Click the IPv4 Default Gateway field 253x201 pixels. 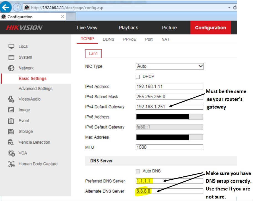pos(169,107)
